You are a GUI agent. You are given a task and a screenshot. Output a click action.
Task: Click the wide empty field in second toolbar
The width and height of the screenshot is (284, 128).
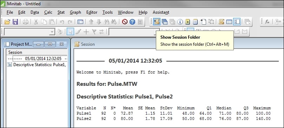134,32
